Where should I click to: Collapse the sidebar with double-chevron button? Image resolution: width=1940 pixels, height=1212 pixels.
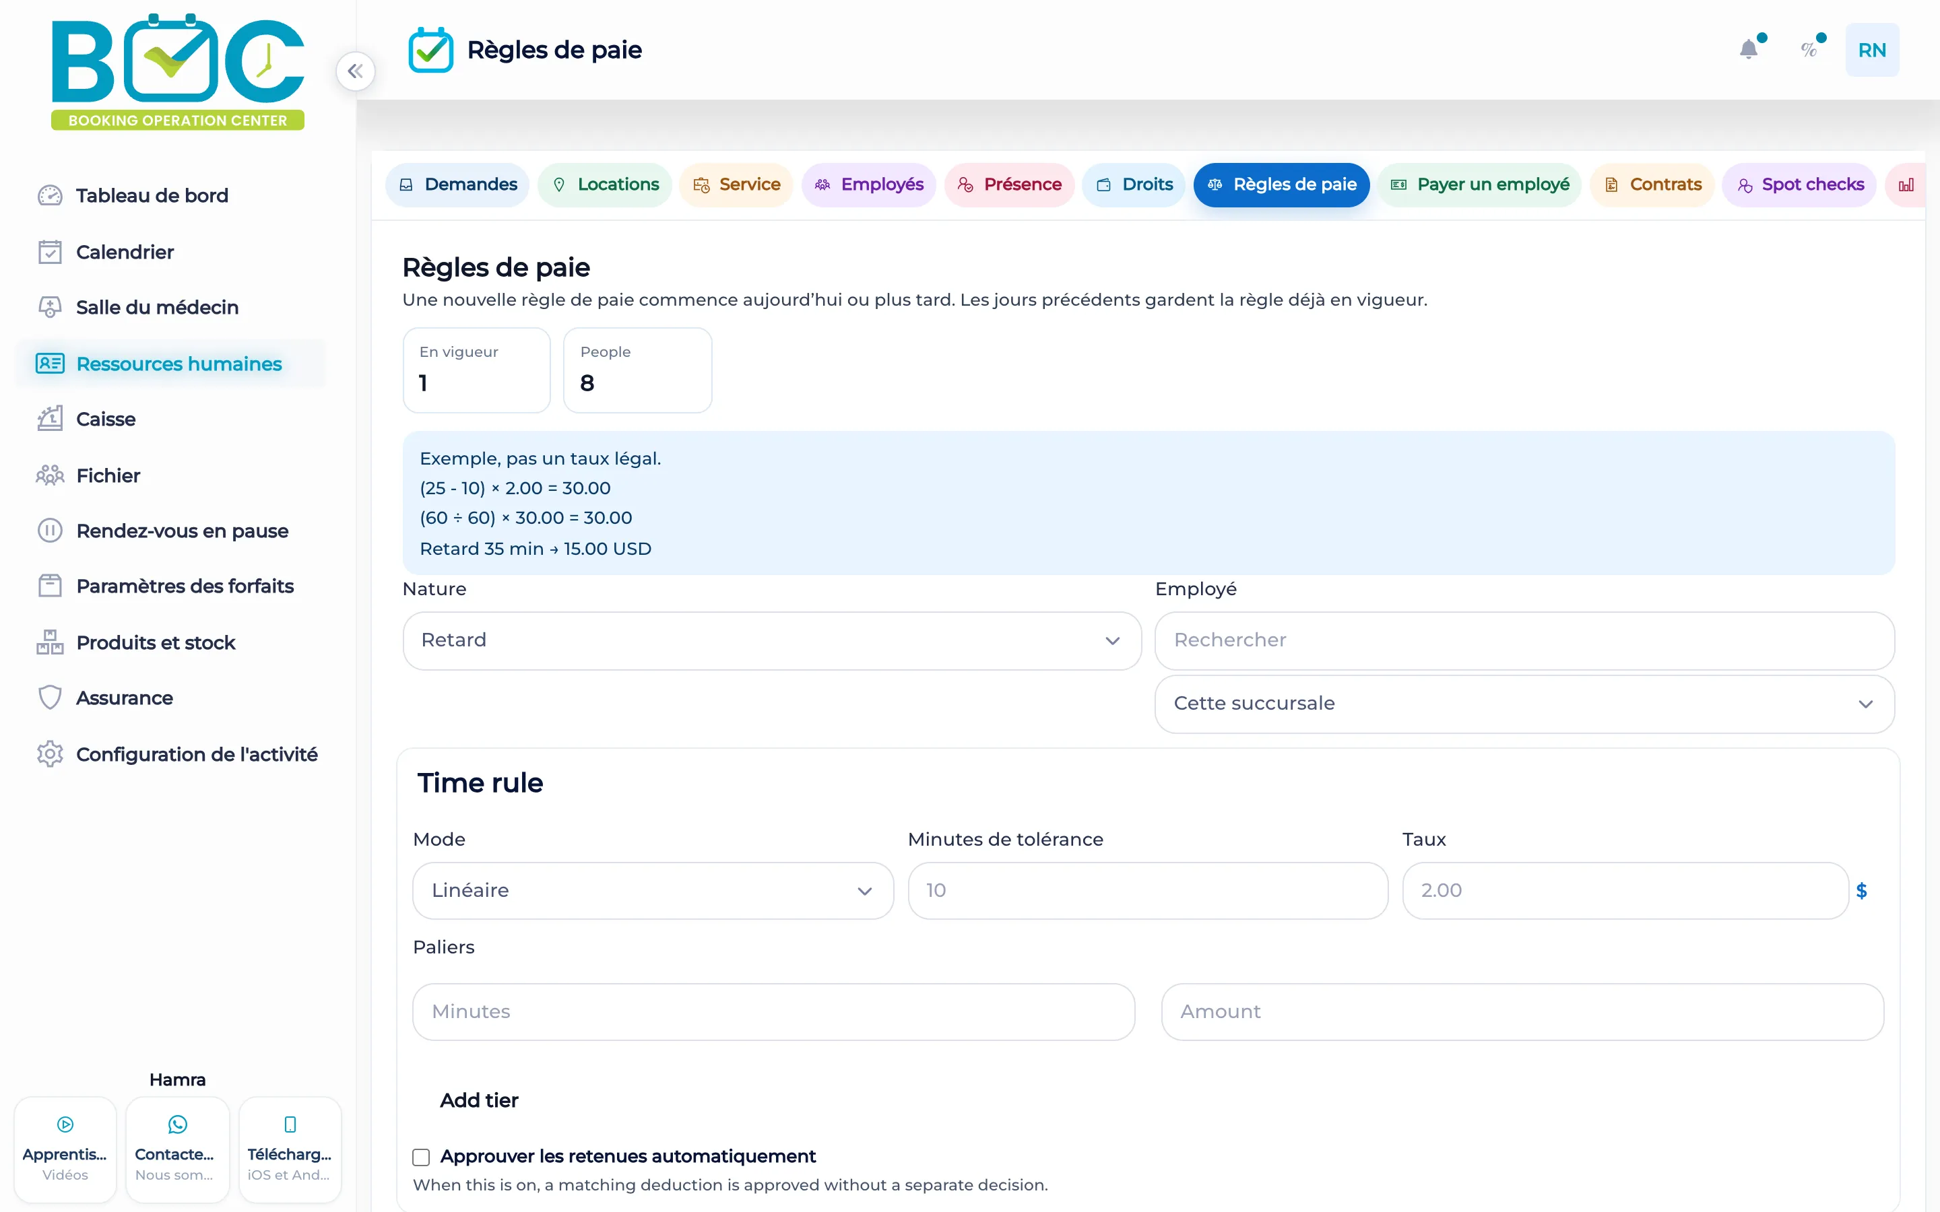[355, 71]
